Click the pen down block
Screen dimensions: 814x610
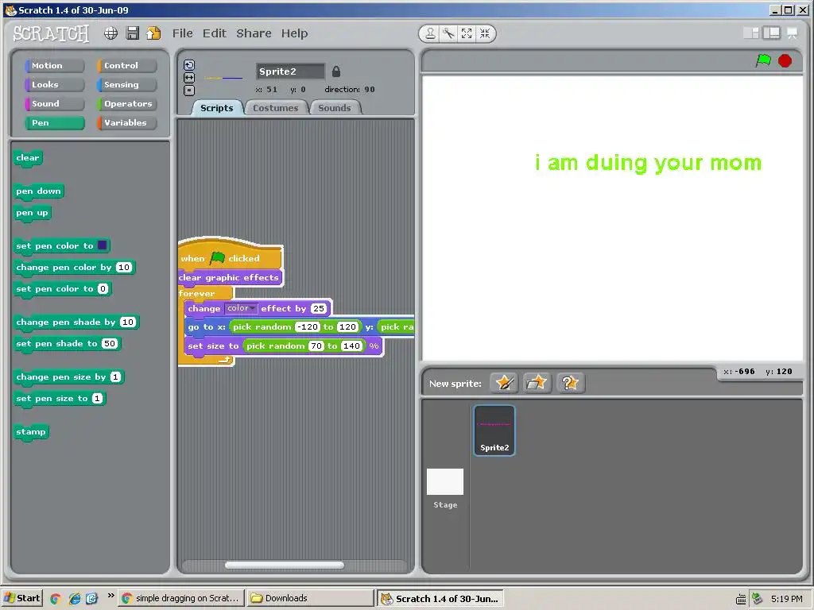(x=38, y=191)
